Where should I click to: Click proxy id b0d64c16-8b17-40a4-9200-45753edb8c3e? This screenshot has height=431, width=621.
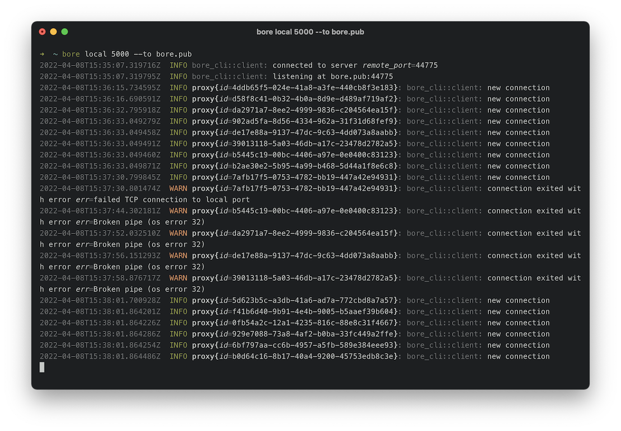[313, 357]
